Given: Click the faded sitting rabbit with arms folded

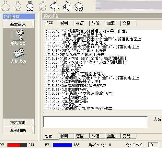Looking at the screenshot, I should 18,6.
